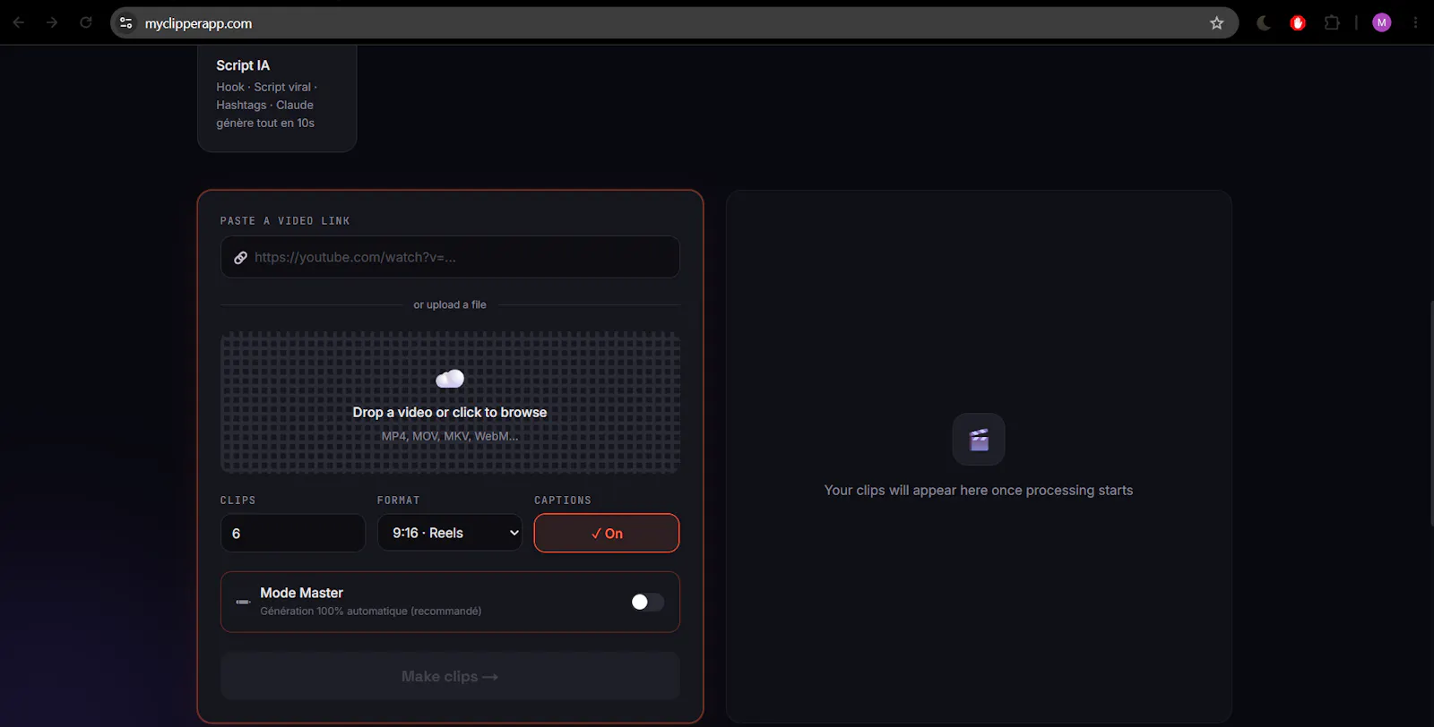Click the address bar URL myclipperapp.com
Screen dimensions: 1434x727
click(x=198, y=23)
